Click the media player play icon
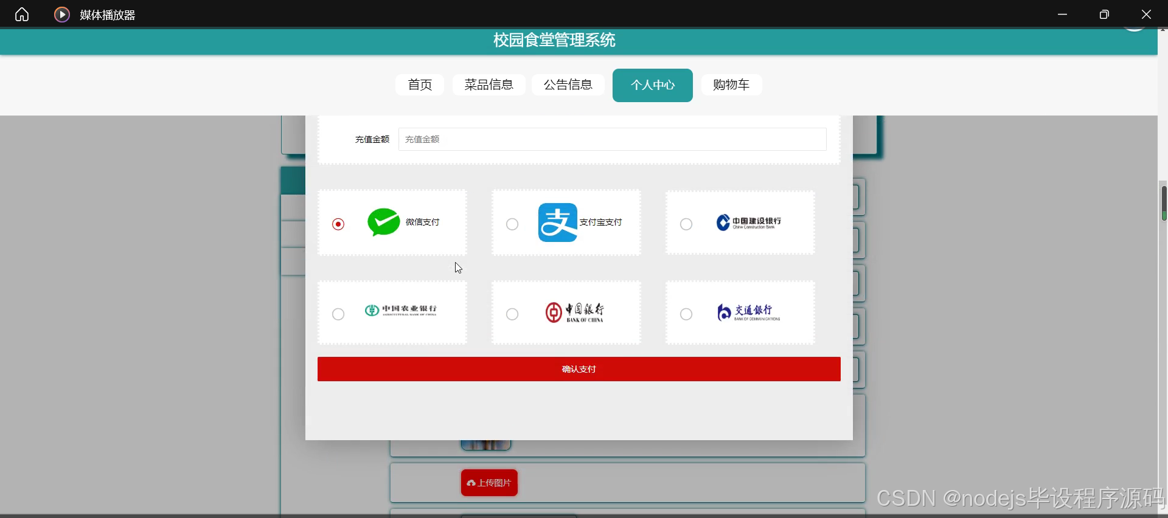Screen dimensions: 1168x518 point(62,15)
